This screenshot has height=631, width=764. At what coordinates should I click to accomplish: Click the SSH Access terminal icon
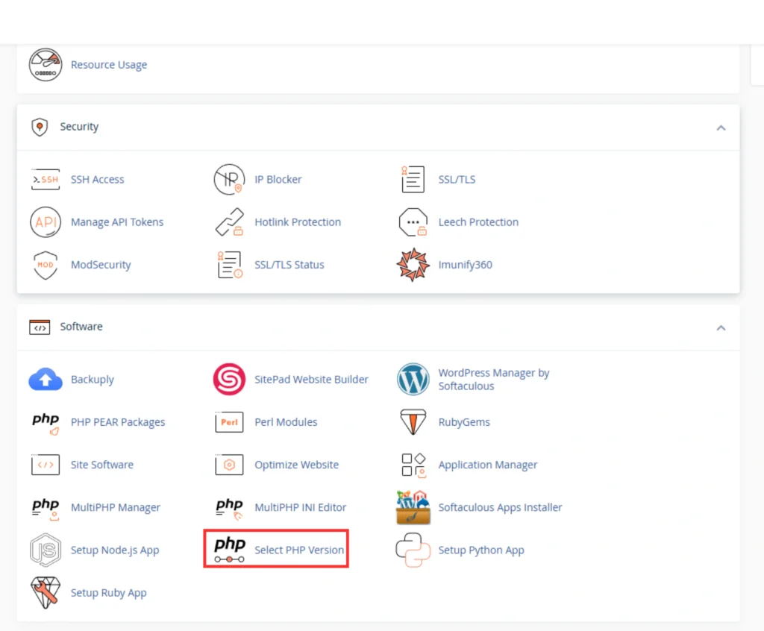click(46, 179)
